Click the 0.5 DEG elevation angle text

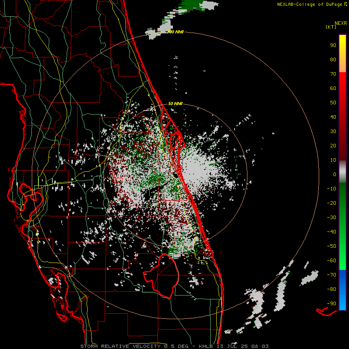pyautogui.click(x=176, y=346)
